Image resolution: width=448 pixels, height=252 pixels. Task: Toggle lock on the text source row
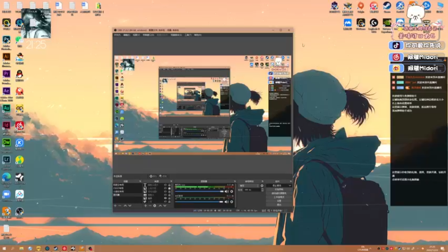[x=169, y=185]
